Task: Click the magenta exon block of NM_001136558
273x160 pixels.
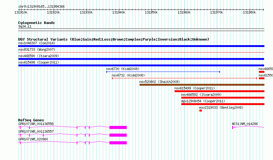Action: [118, 127]
